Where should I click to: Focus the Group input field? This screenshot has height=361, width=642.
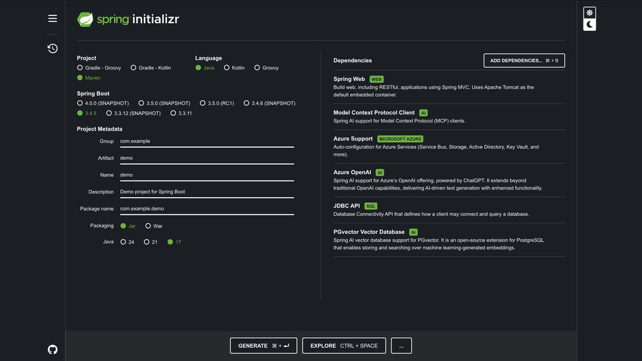(207, 141)
